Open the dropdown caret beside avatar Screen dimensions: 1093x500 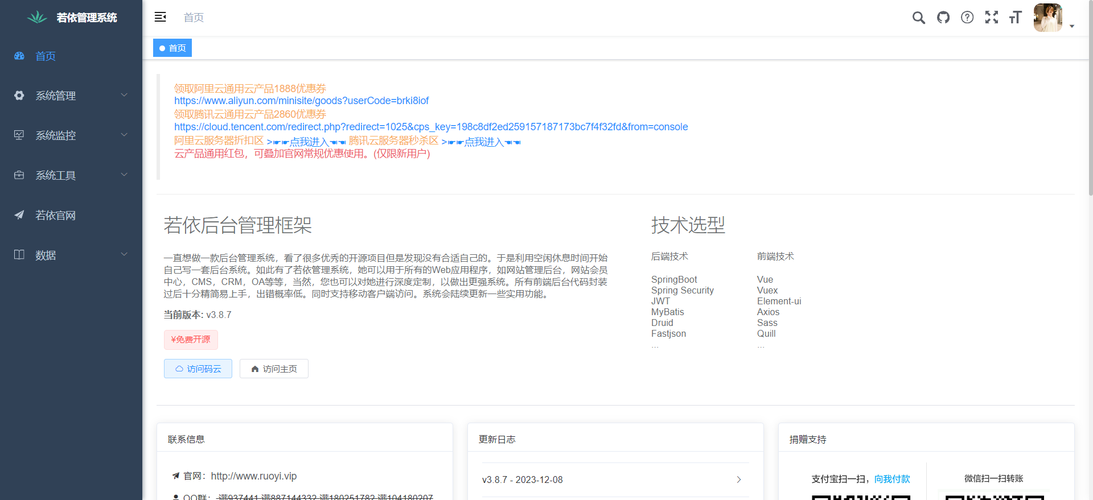[1072, 26]
